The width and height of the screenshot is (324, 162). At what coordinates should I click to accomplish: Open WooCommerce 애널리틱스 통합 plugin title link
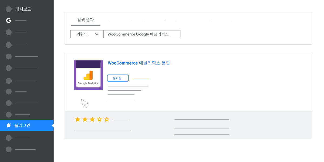coord(139,63)
